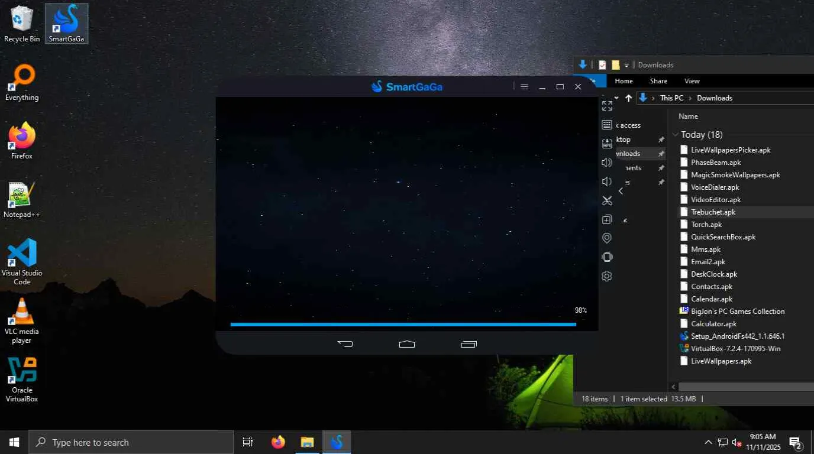814x454 pixels.
Task: Open the notification center icon
Action: [796, 442]
